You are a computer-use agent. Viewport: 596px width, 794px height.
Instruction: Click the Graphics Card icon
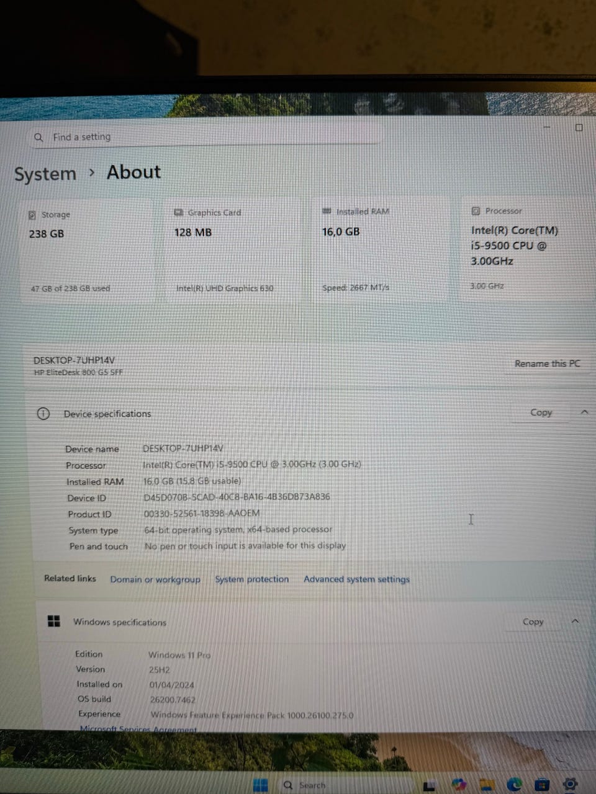179,212
